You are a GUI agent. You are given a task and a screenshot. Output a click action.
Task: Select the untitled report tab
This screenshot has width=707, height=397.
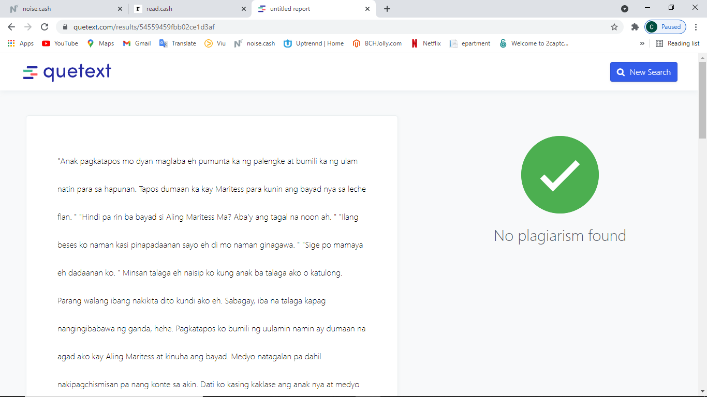click(x=314, y=9)
